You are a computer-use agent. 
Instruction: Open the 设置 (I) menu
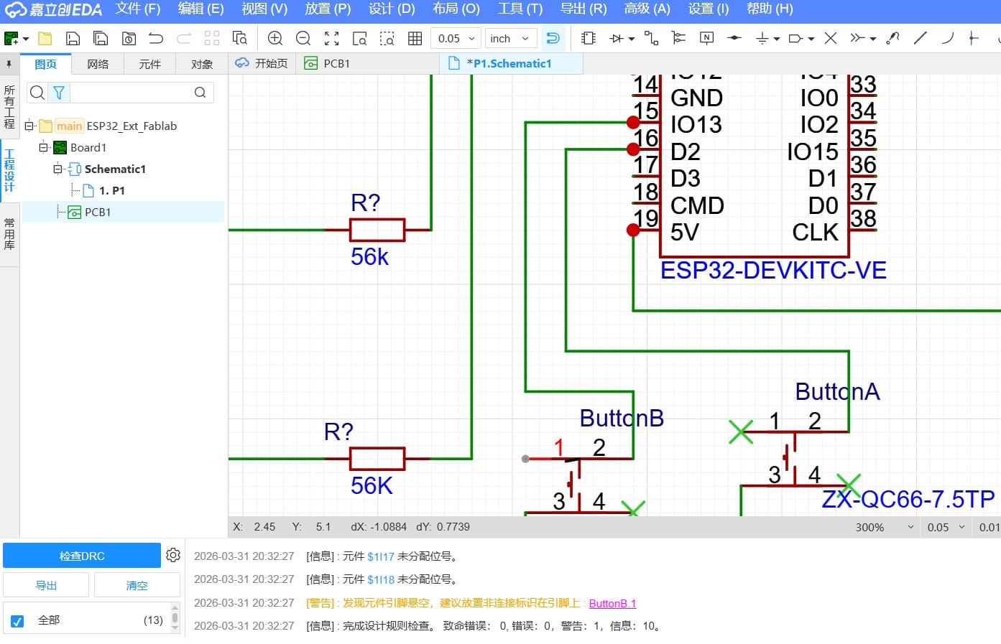tap(709, 9)
